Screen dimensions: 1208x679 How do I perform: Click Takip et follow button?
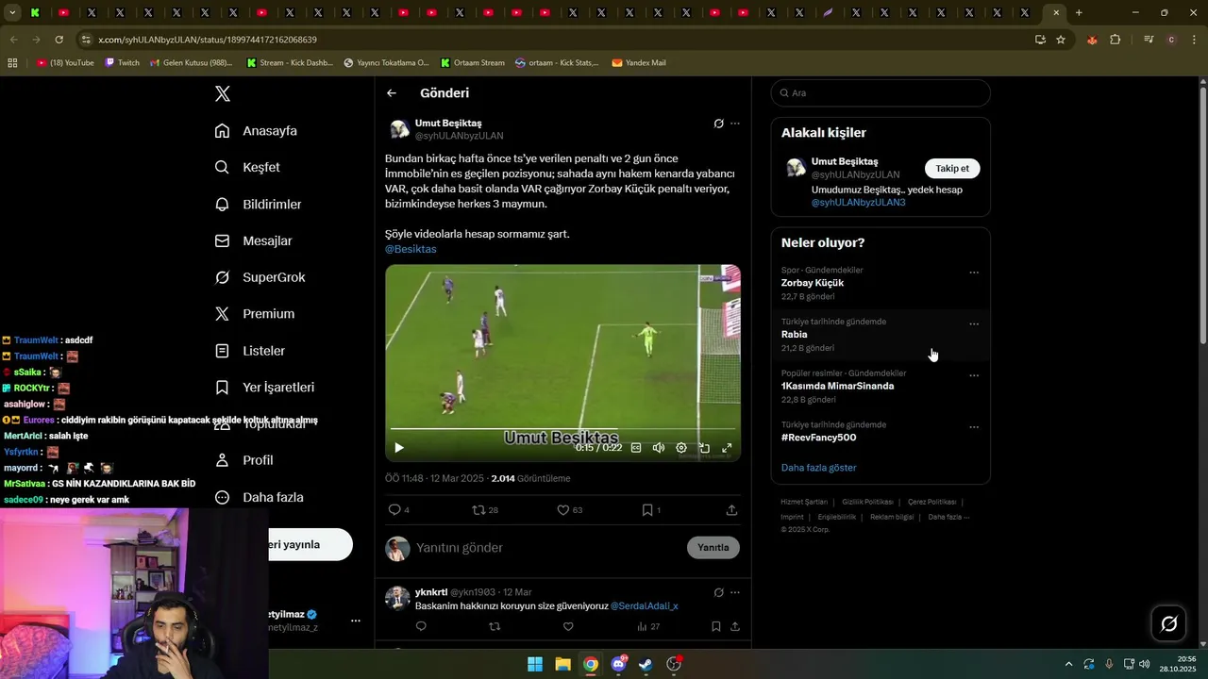952,169
